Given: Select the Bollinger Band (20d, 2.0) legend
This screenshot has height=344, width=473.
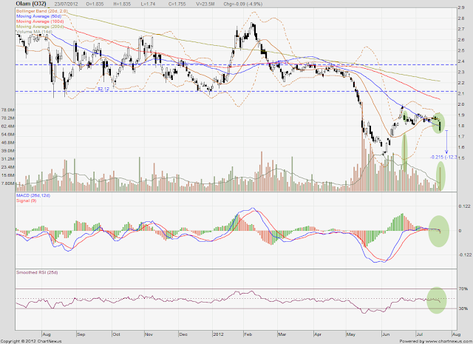Looking at the screenshot, I should point(41,11).
